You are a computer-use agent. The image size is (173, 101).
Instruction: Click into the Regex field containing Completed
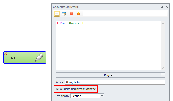115,82
